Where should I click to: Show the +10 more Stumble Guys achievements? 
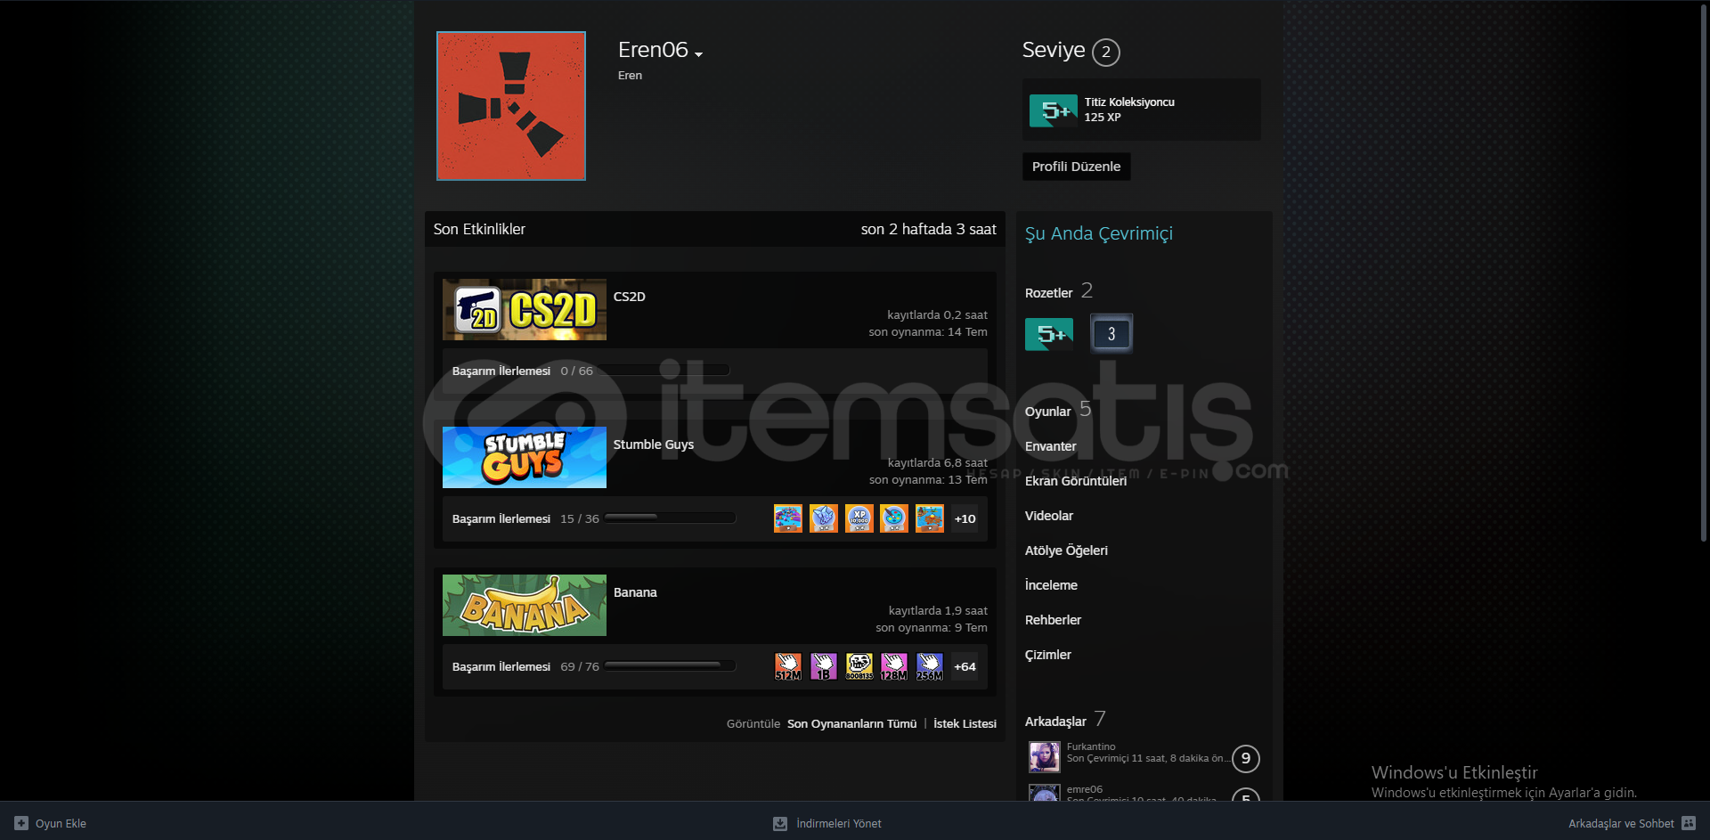click(965, 518)
